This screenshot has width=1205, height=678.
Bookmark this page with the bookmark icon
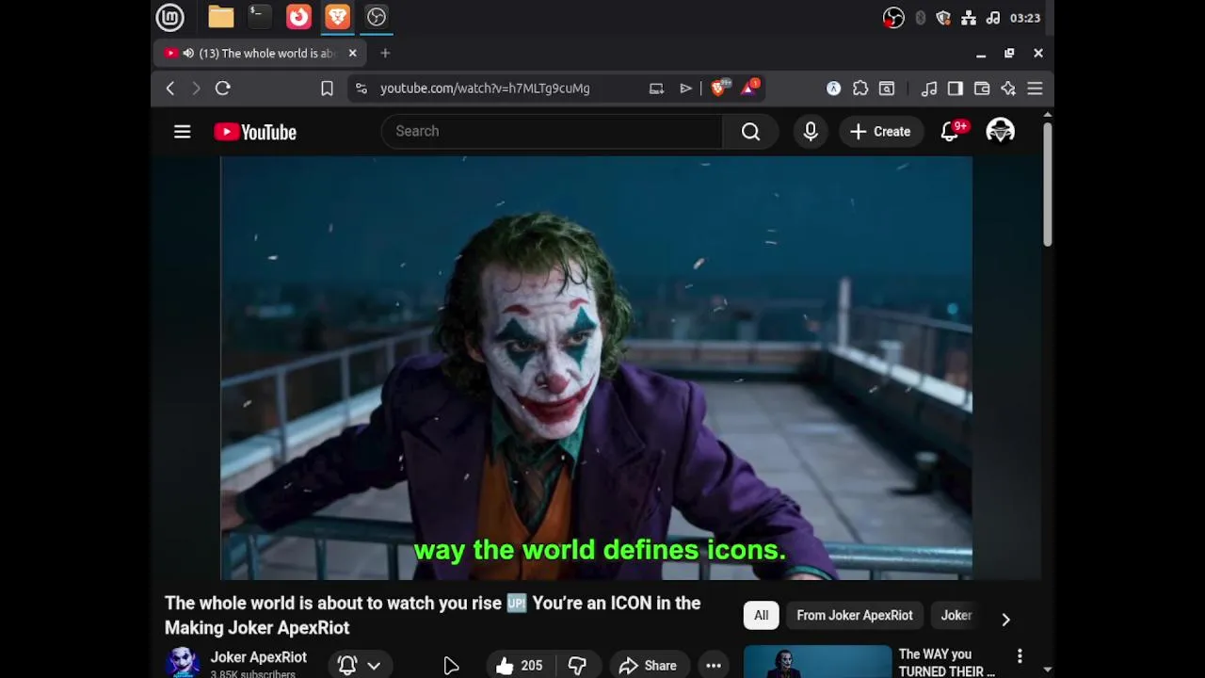click(327, 89)
